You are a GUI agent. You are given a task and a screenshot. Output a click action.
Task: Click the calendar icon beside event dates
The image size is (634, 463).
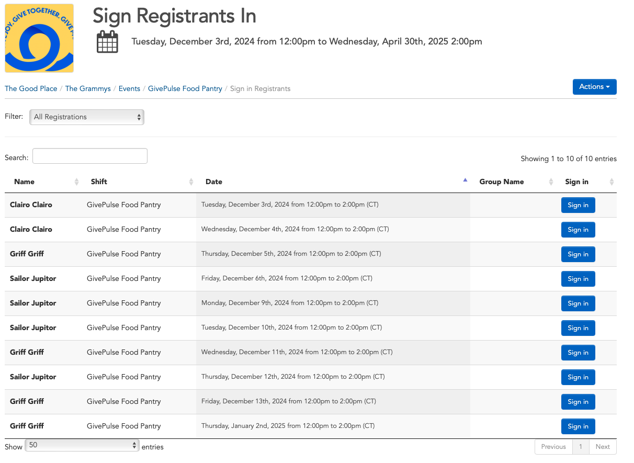pyautogui.click(x=108, y=42)
